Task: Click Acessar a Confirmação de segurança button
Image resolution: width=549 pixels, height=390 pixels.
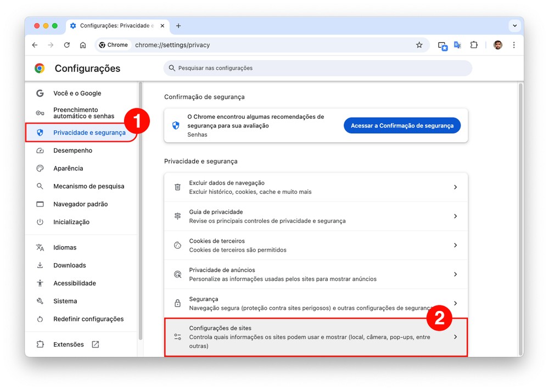Action: [x=402, y=126]
